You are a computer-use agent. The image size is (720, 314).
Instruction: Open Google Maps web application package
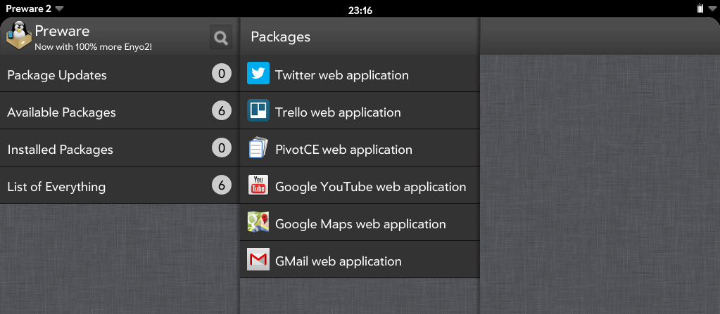(x=360, y=223)
